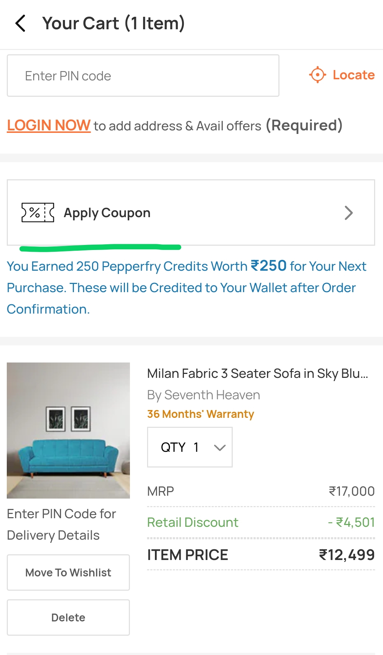Open Apply Coupon chevron arrow

[349, 213]
